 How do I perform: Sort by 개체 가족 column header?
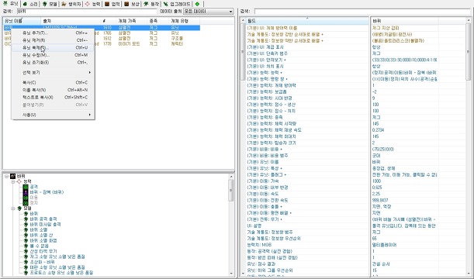pos(132,21)
